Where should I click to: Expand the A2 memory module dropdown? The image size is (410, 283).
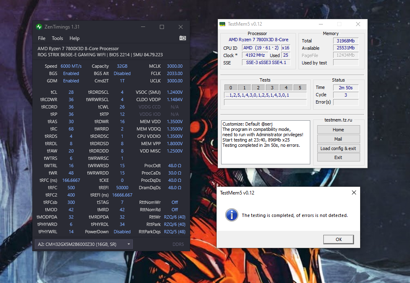[84, 244]
